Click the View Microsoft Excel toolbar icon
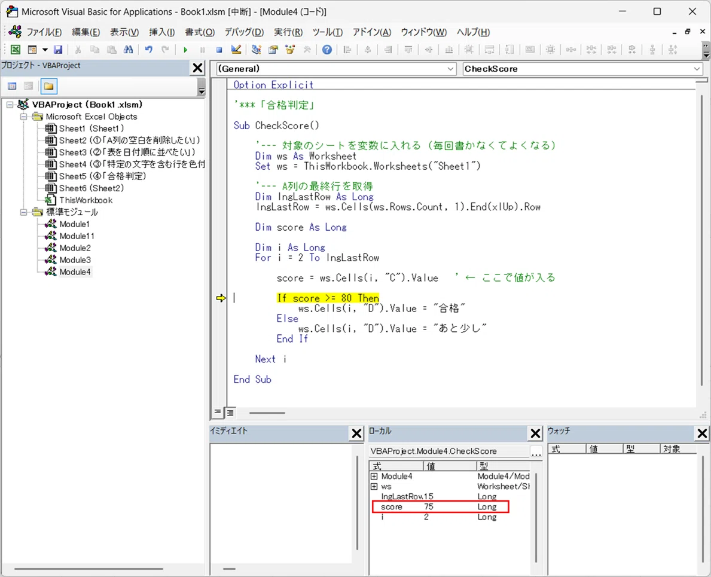 pos(16,50)
